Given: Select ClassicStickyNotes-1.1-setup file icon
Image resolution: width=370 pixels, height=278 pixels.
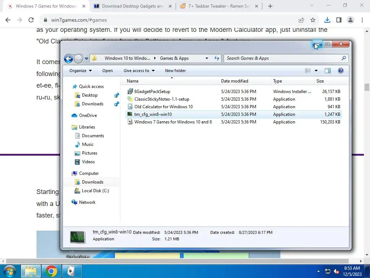Looking at the screenshot, I should [130, 99].
